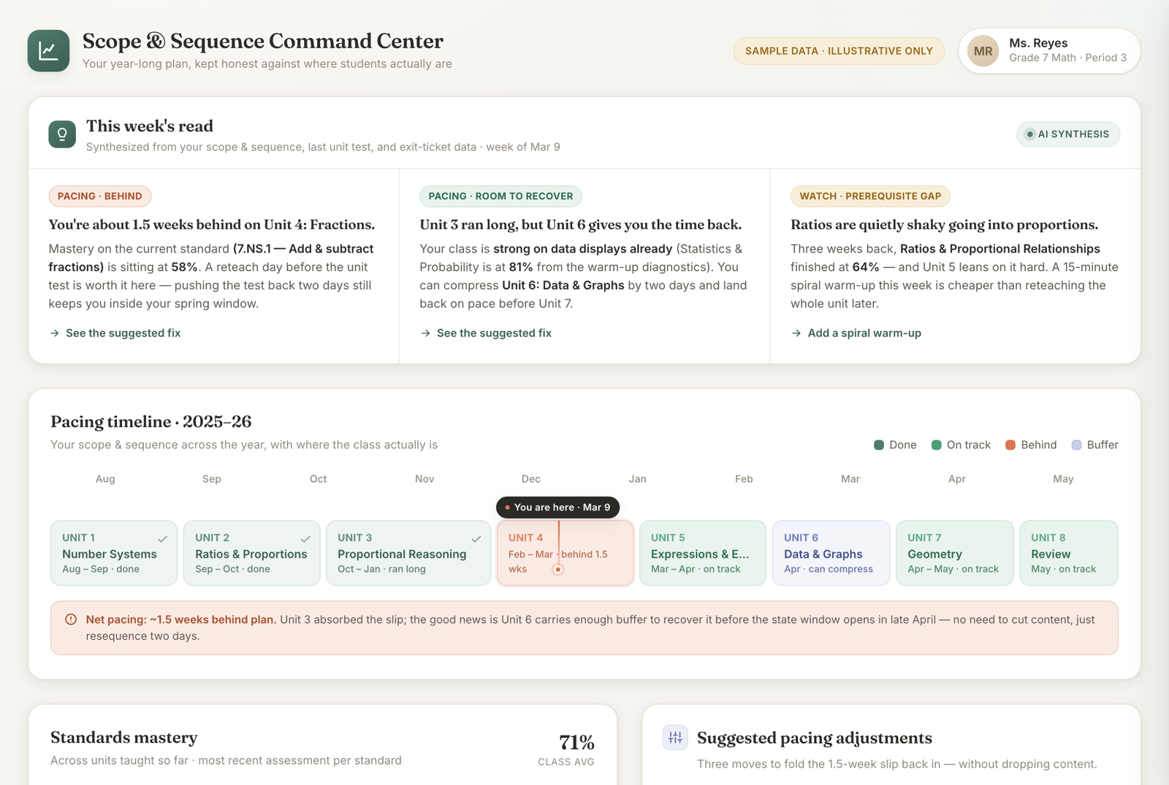Open the suggested fix for Unit 4 pacing
This screenshot has height=785, width=1169.
pos(115,333)
